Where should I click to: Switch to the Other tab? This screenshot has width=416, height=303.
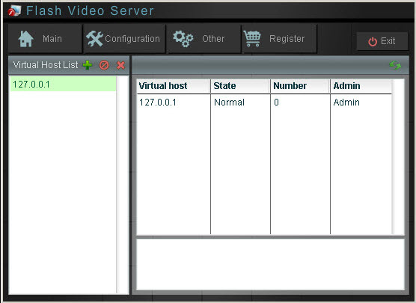tap(204, 39)
